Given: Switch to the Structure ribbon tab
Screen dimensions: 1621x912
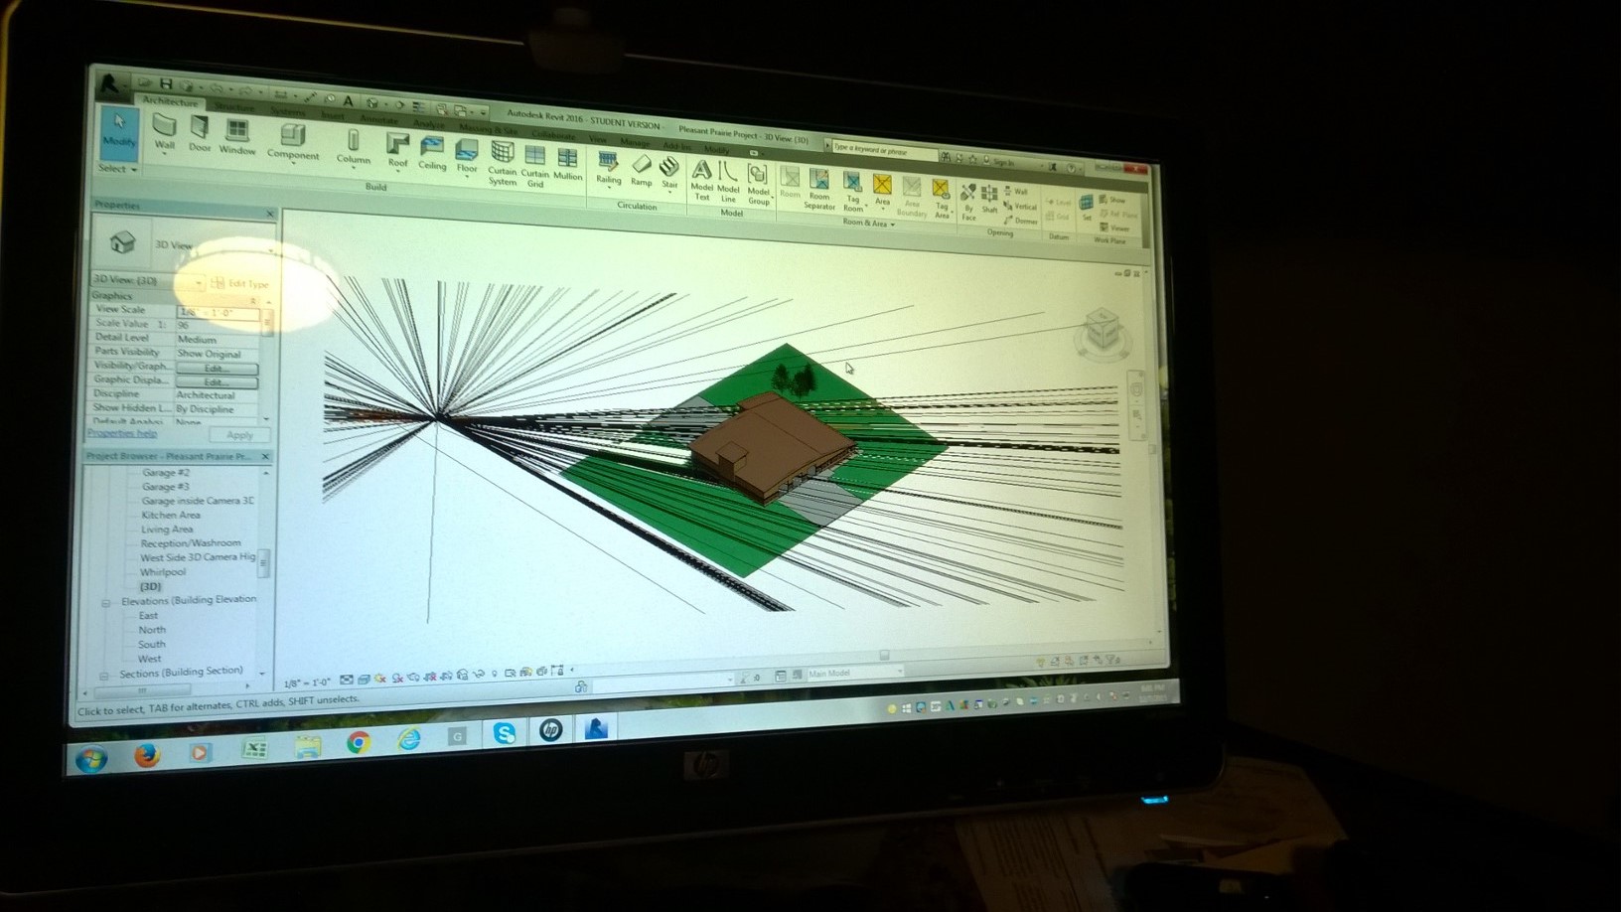Looking at the screenshot, I should [234, 105].
